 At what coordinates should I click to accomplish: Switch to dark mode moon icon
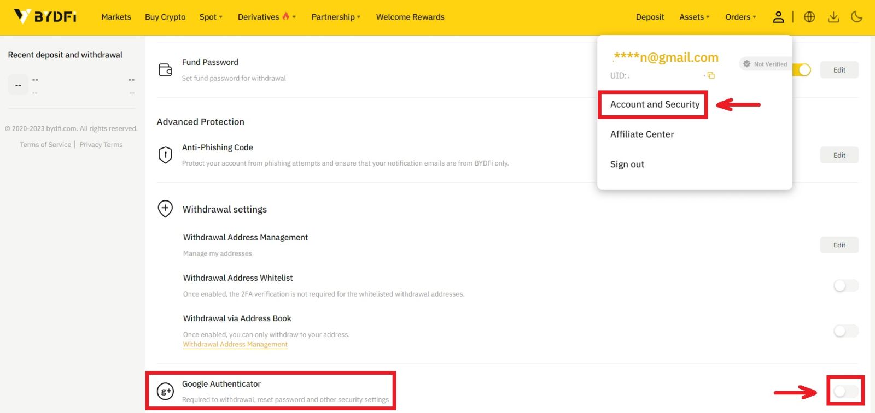pos(857,17)
